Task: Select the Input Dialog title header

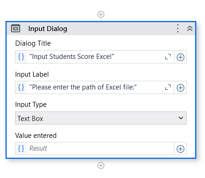Action: tap(48, 29)
